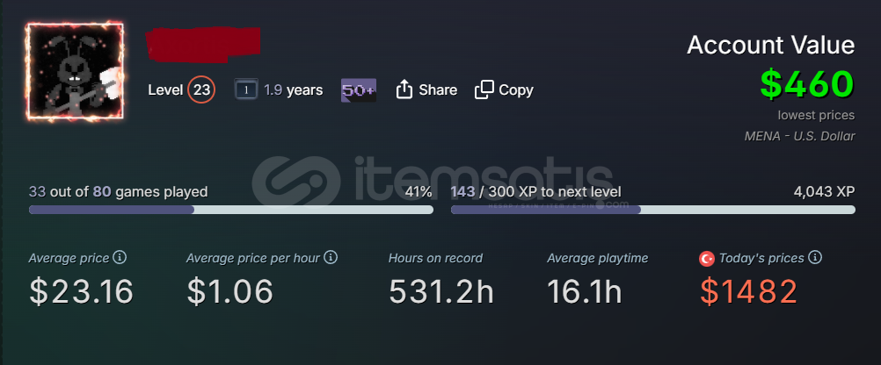Click the 16.1h average playtime value
Screen dimensions: 881x365
coord(586,291)
